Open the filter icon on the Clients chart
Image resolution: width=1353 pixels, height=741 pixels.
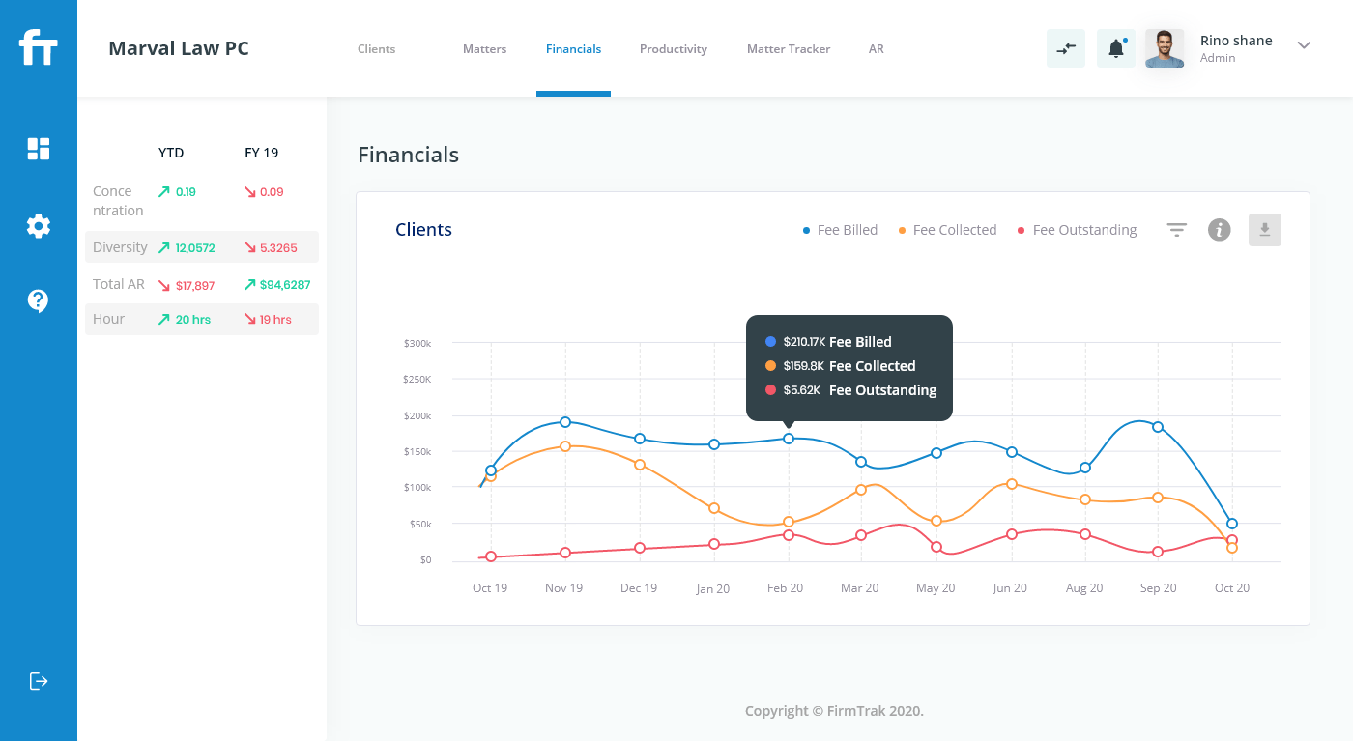tap(1176, 230)
